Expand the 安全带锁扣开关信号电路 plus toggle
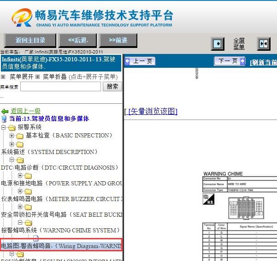The height and width of the screenshot is (261, 277). click(x=20, y=207)
